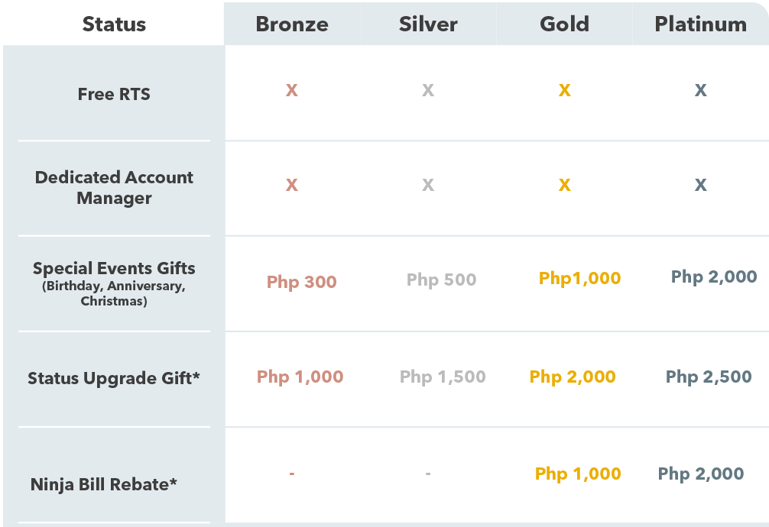Click the Bronze X under Free RTS
The width and height of the screenshot is (769, 527).
coord(292,90)
